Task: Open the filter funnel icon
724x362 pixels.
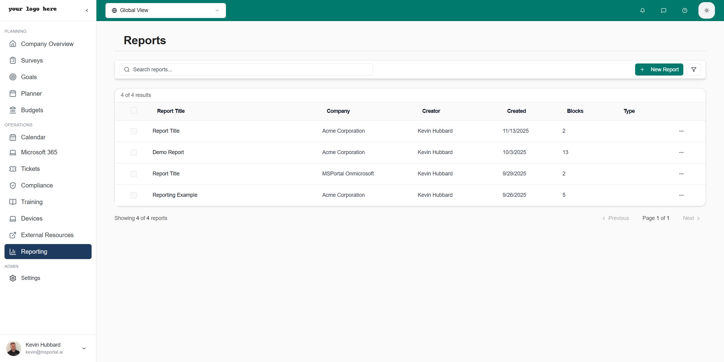Action: point(694,70)
